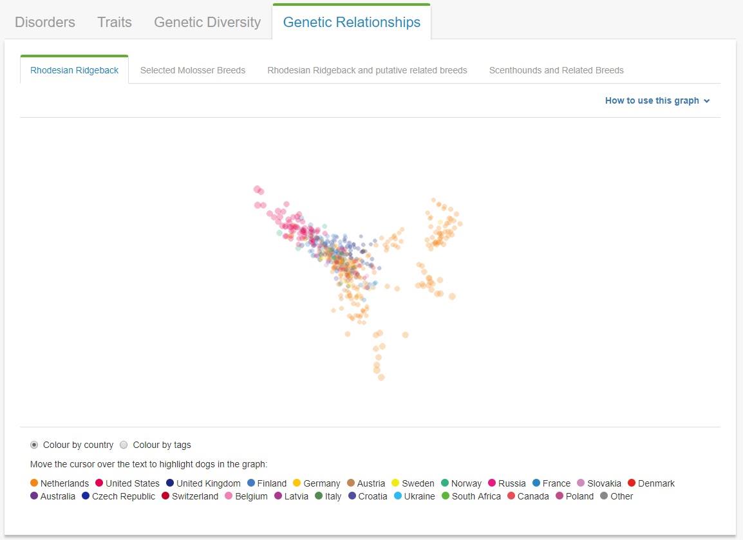Open the Disorders tab
Screen dimensions: 743x540
pos(45,22)
